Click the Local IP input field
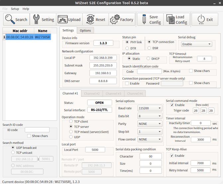This screenshot has height=184, width=223. click(103, 58)
